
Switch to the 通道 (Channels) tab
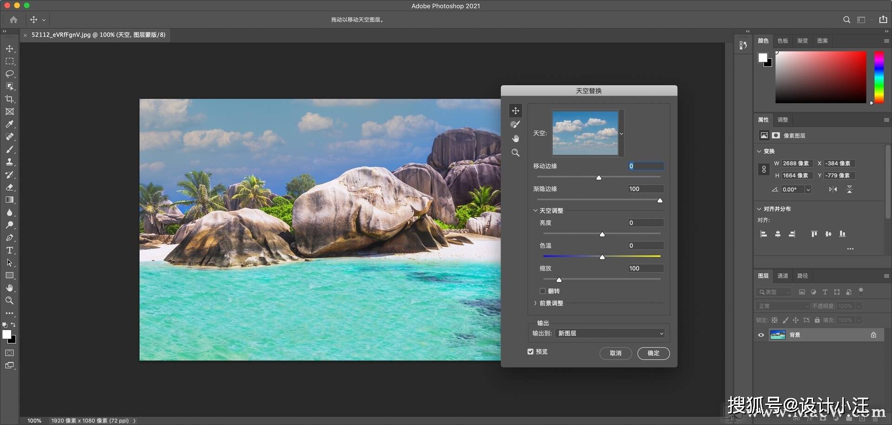coord(783,276)
